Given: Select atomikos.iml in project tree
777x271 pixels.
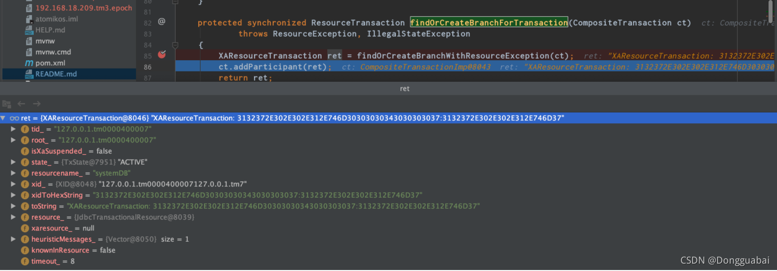Looking at the screenshot, I should [56, 19].
